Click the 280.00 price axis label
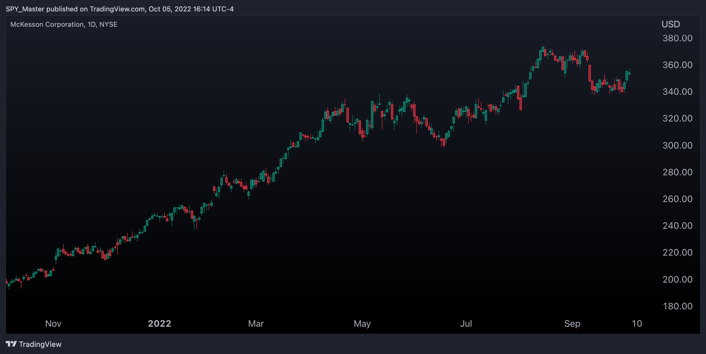This screenshot has height=354, width=706. coord(677,172)
